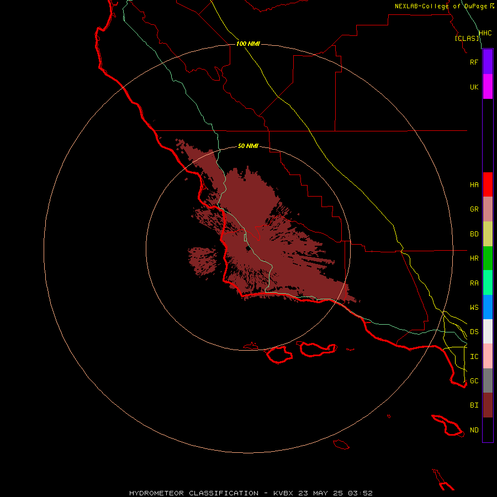The width and height of the screenshot is (497, 497).
Task: Click the GR legend label
Action: 474,209
